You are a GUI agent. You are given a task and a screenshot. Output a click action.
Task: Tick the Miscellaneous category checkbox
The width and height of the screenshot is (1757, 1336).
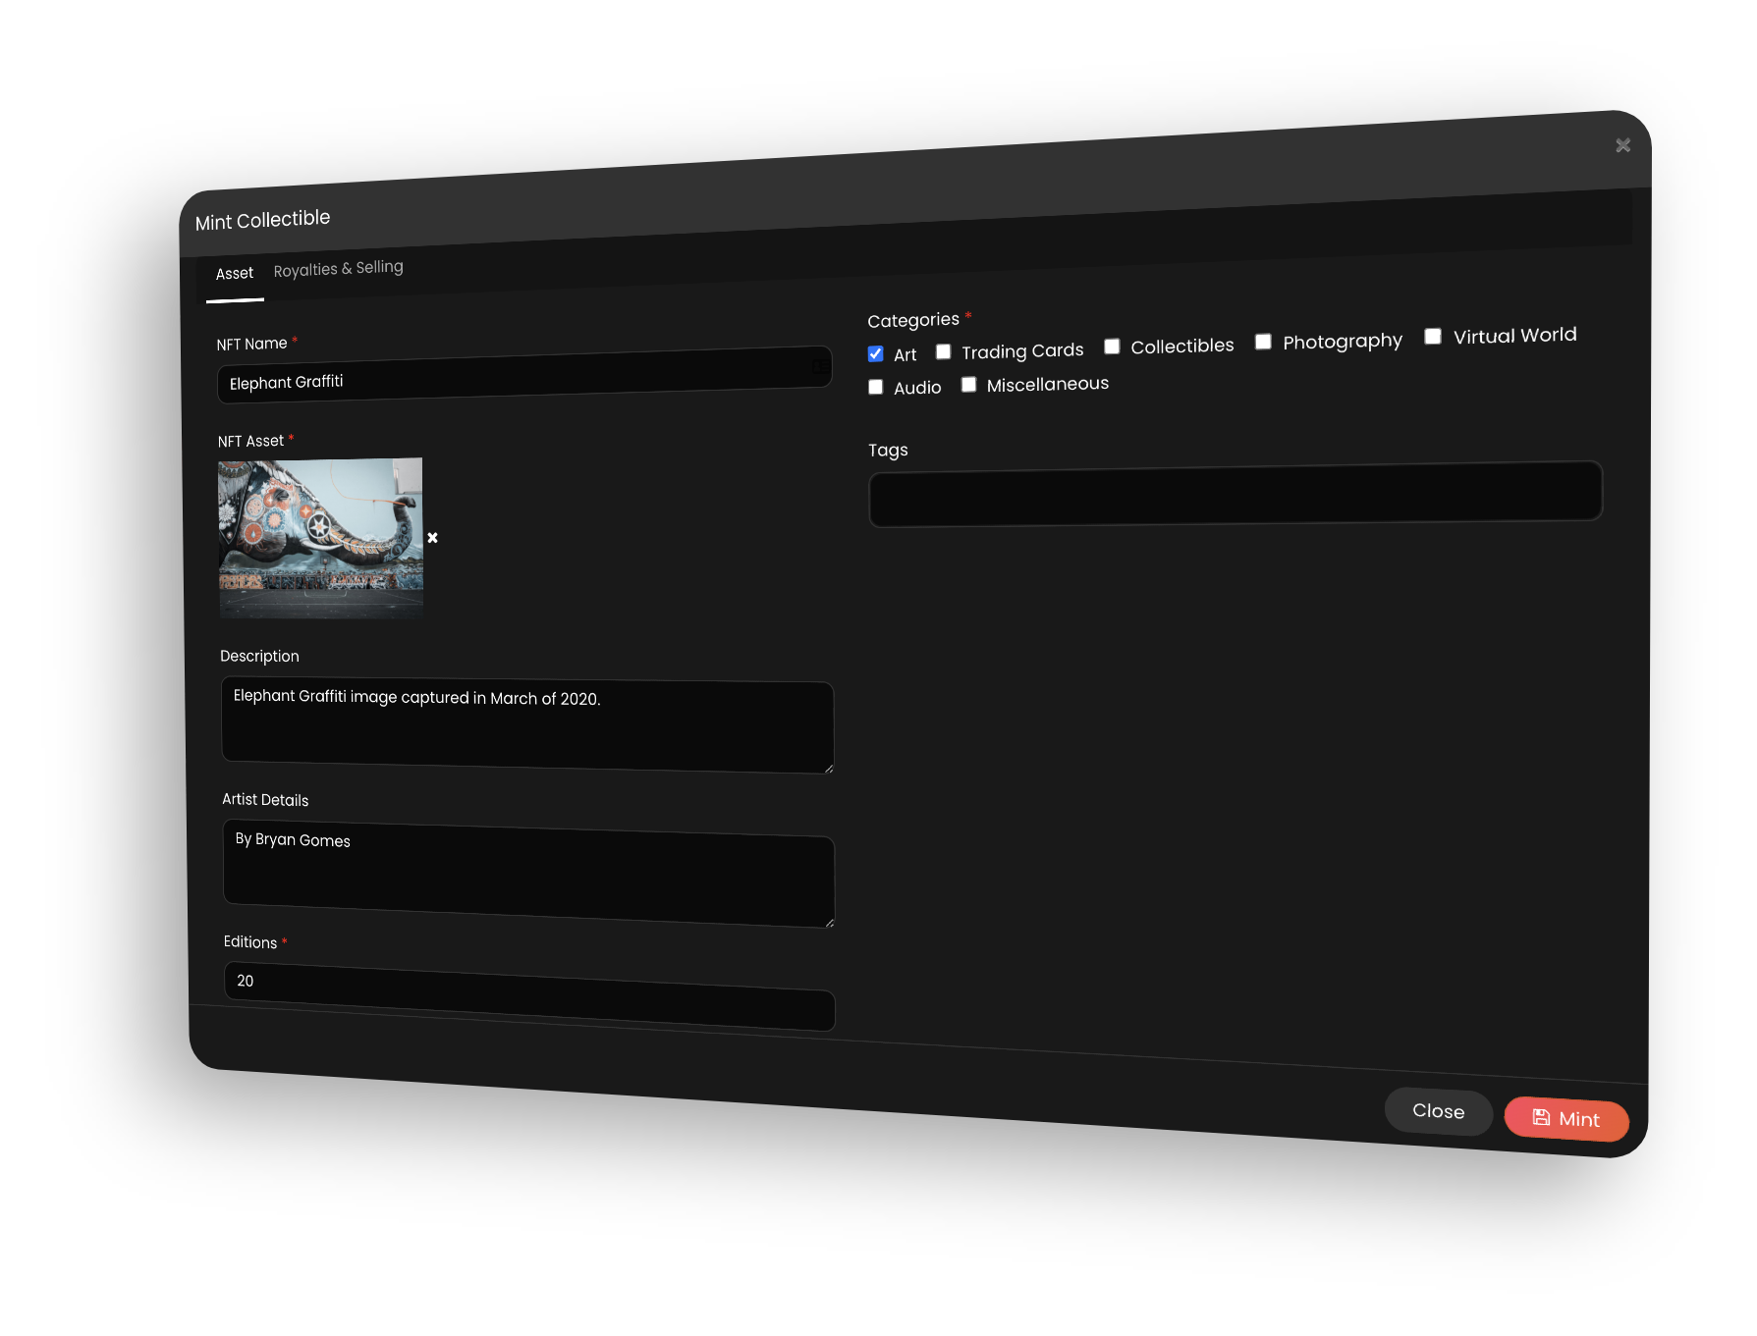pos(968,385)
